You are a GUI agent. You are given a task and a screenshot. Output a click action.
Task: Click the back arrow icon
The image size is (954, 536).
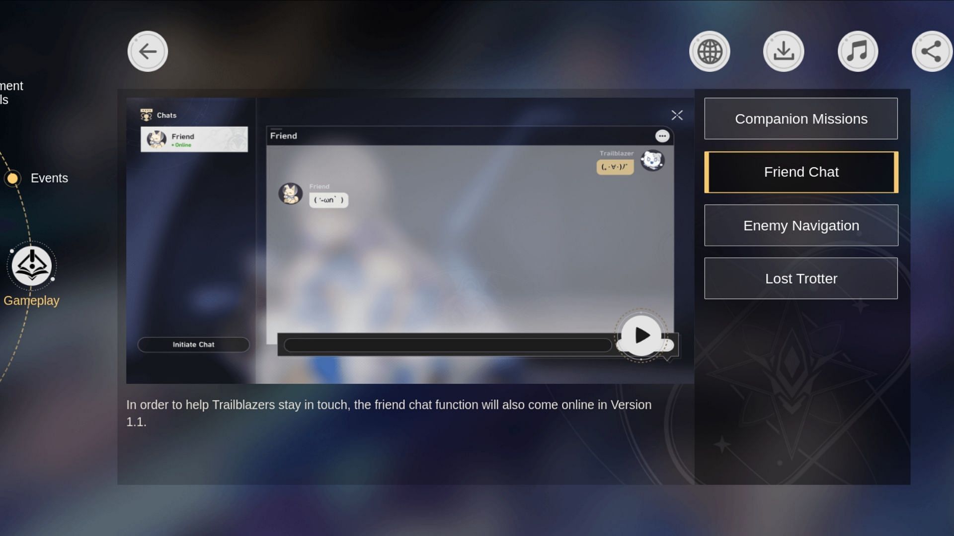(x=148, y=51)
